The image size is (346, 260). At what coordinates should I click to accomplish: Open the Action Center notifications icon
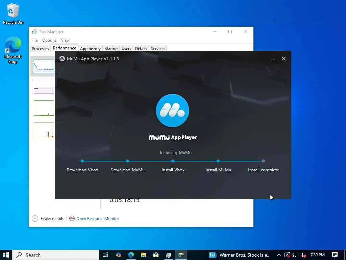(x=335, y=255)
